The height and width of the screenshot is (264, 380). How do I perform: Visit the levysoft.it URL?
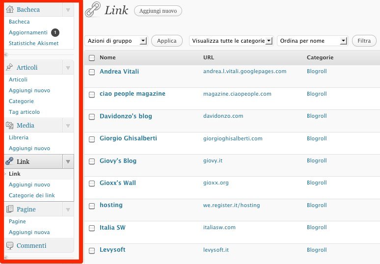(x=216, y=250)
